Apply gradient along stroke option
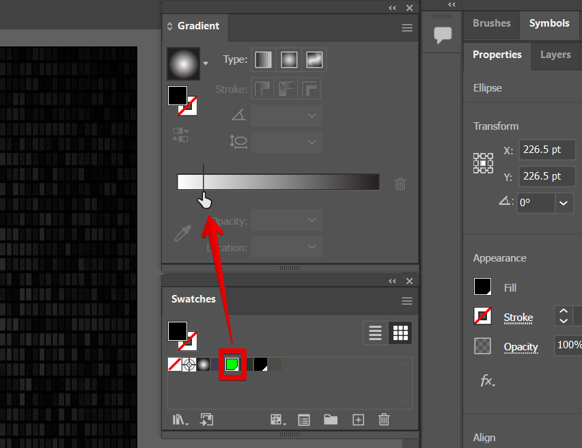This screenshot has width=582, height=448. pos(286,89)
